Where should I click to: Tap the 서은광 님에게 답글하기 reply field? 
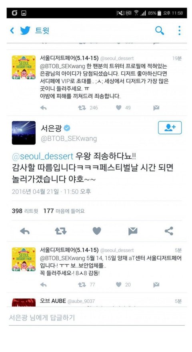click(x=96, y=317)
